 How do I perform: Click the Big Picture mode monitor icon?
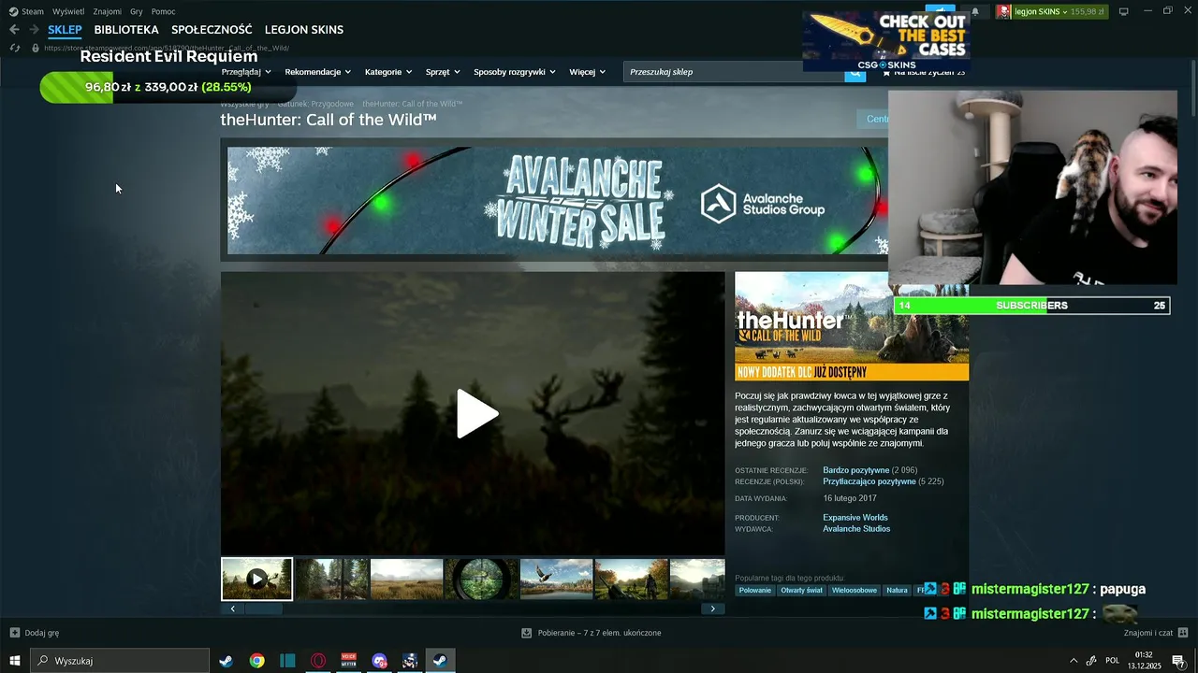point(1124,11)
